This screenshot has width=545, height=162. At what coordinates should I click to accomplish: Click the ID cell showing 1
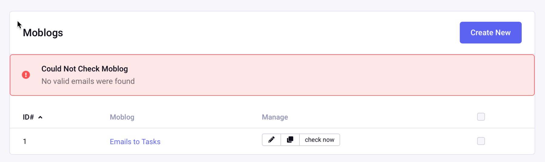25,141
